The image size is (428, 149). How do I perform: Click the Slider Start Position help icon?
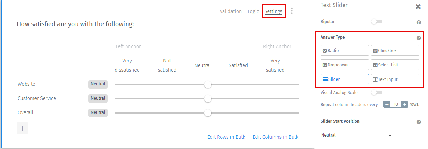coord(418,122)
